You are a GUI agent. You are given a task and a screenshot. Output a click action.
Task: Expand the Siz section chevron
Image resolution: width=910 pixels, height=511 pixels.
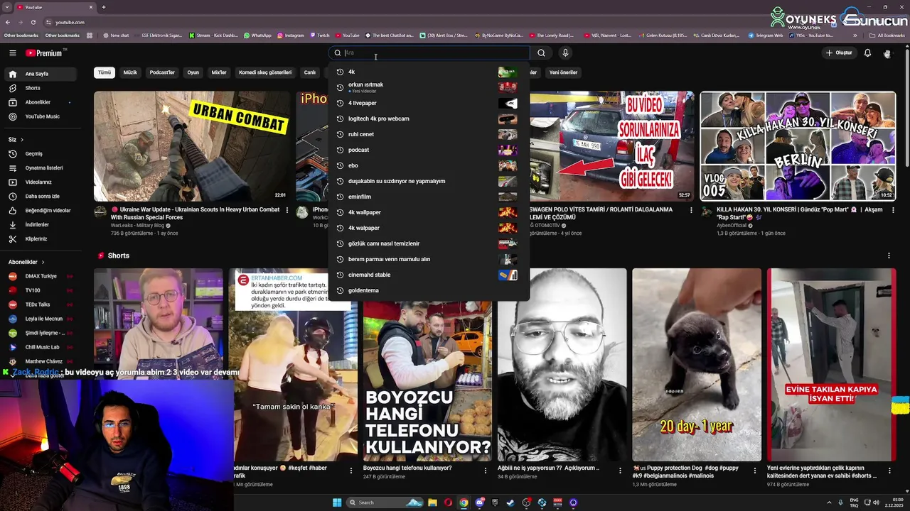pos(22,140)
